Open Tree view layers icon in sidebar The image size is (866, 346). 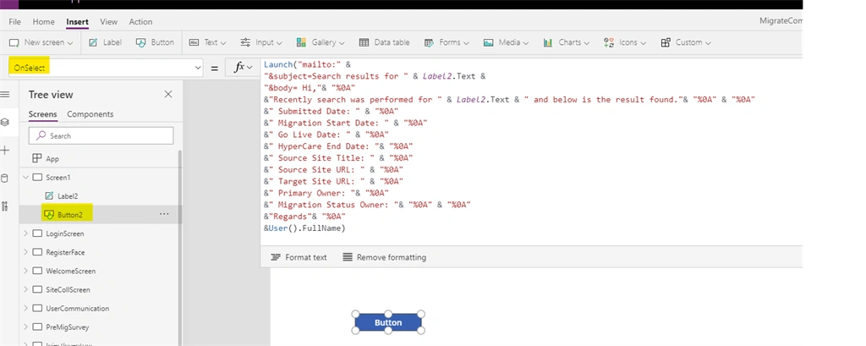5,122
